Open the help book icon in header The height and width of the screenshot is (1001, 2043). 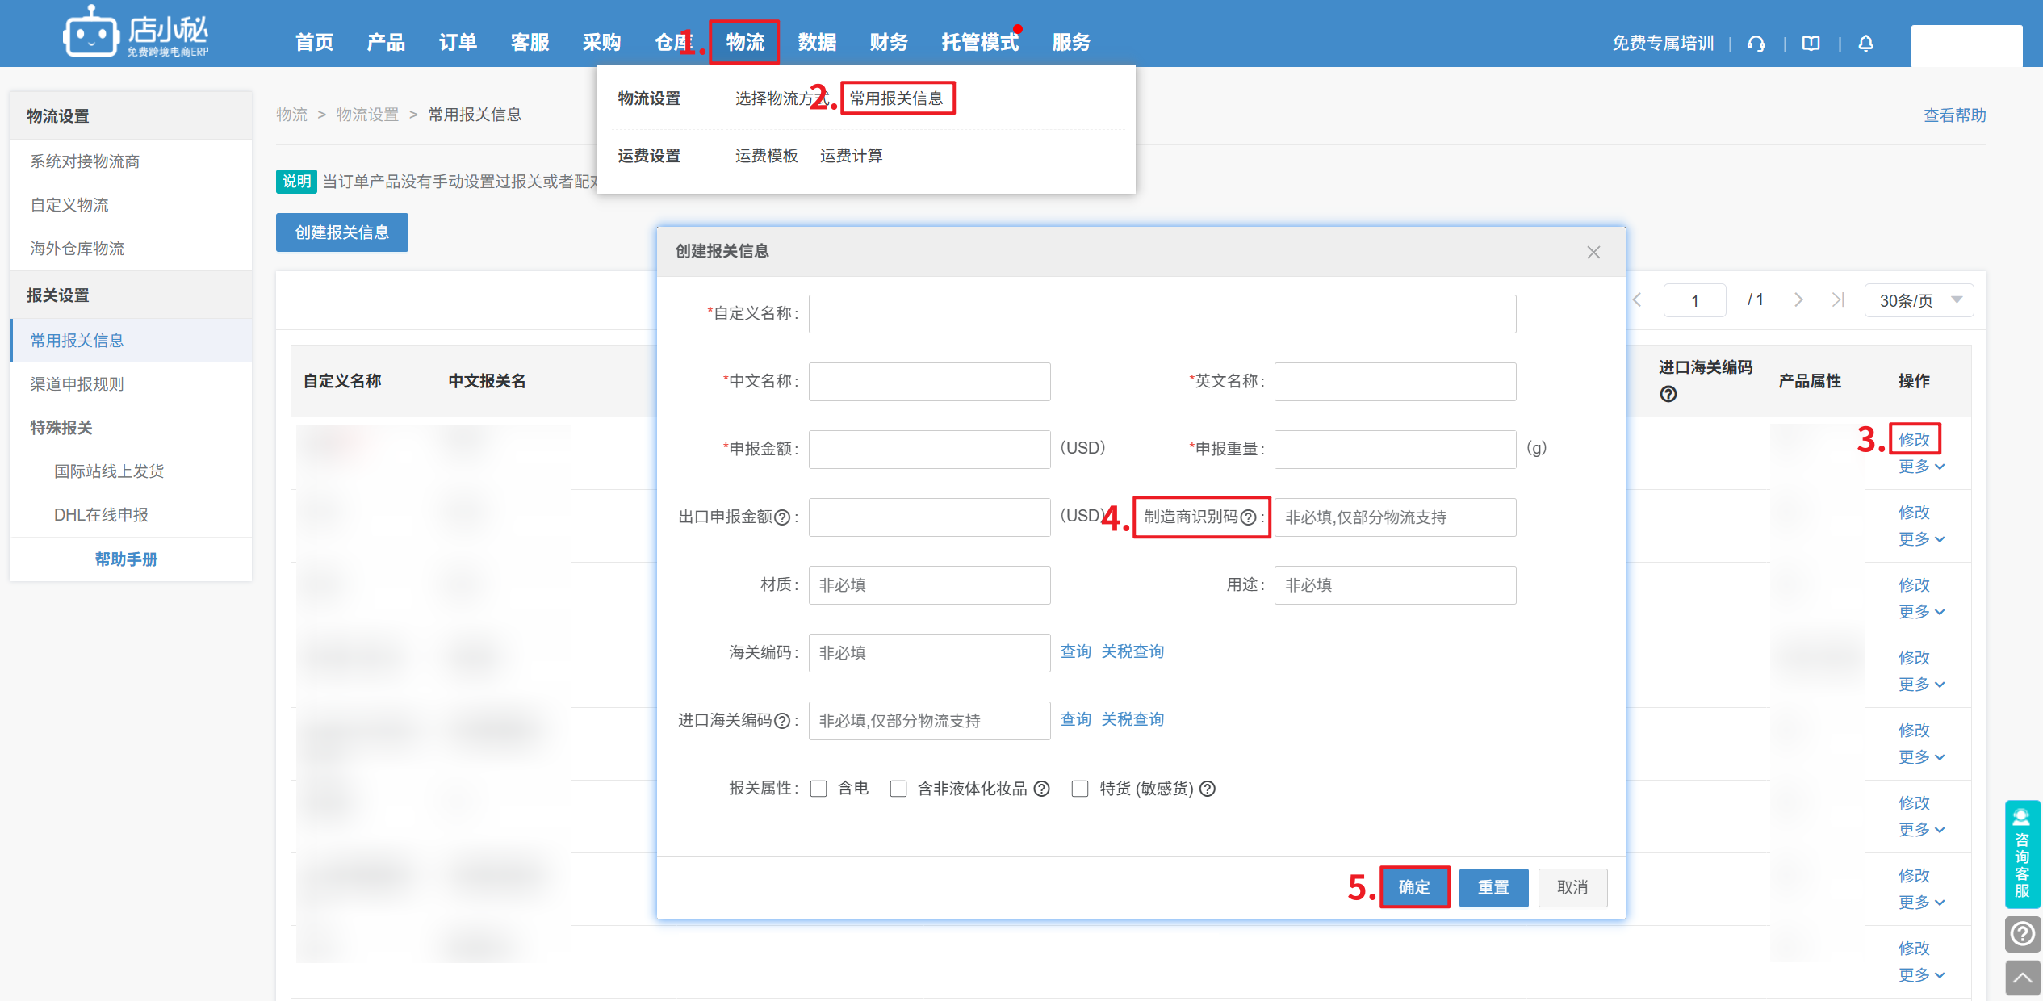click(x=1811, y=44)
